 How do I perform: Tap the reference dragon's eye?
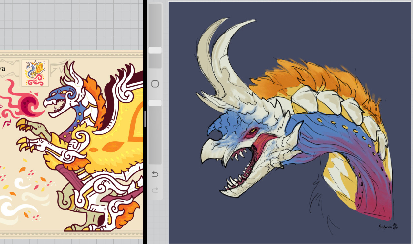63,92
